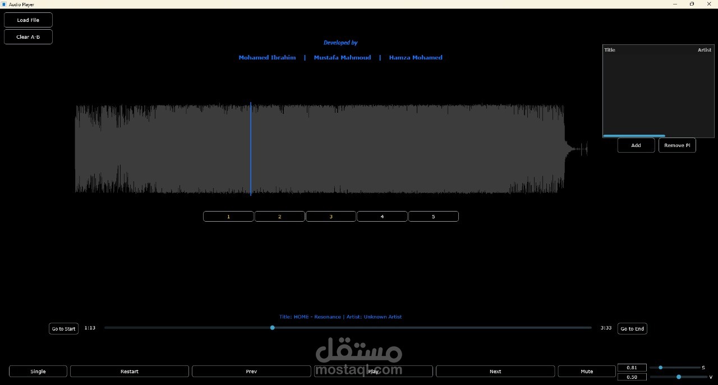Viewport: 718px width, 385px height.
Task: Adjust the S speed slider
Action: click(x=660, y=368)
